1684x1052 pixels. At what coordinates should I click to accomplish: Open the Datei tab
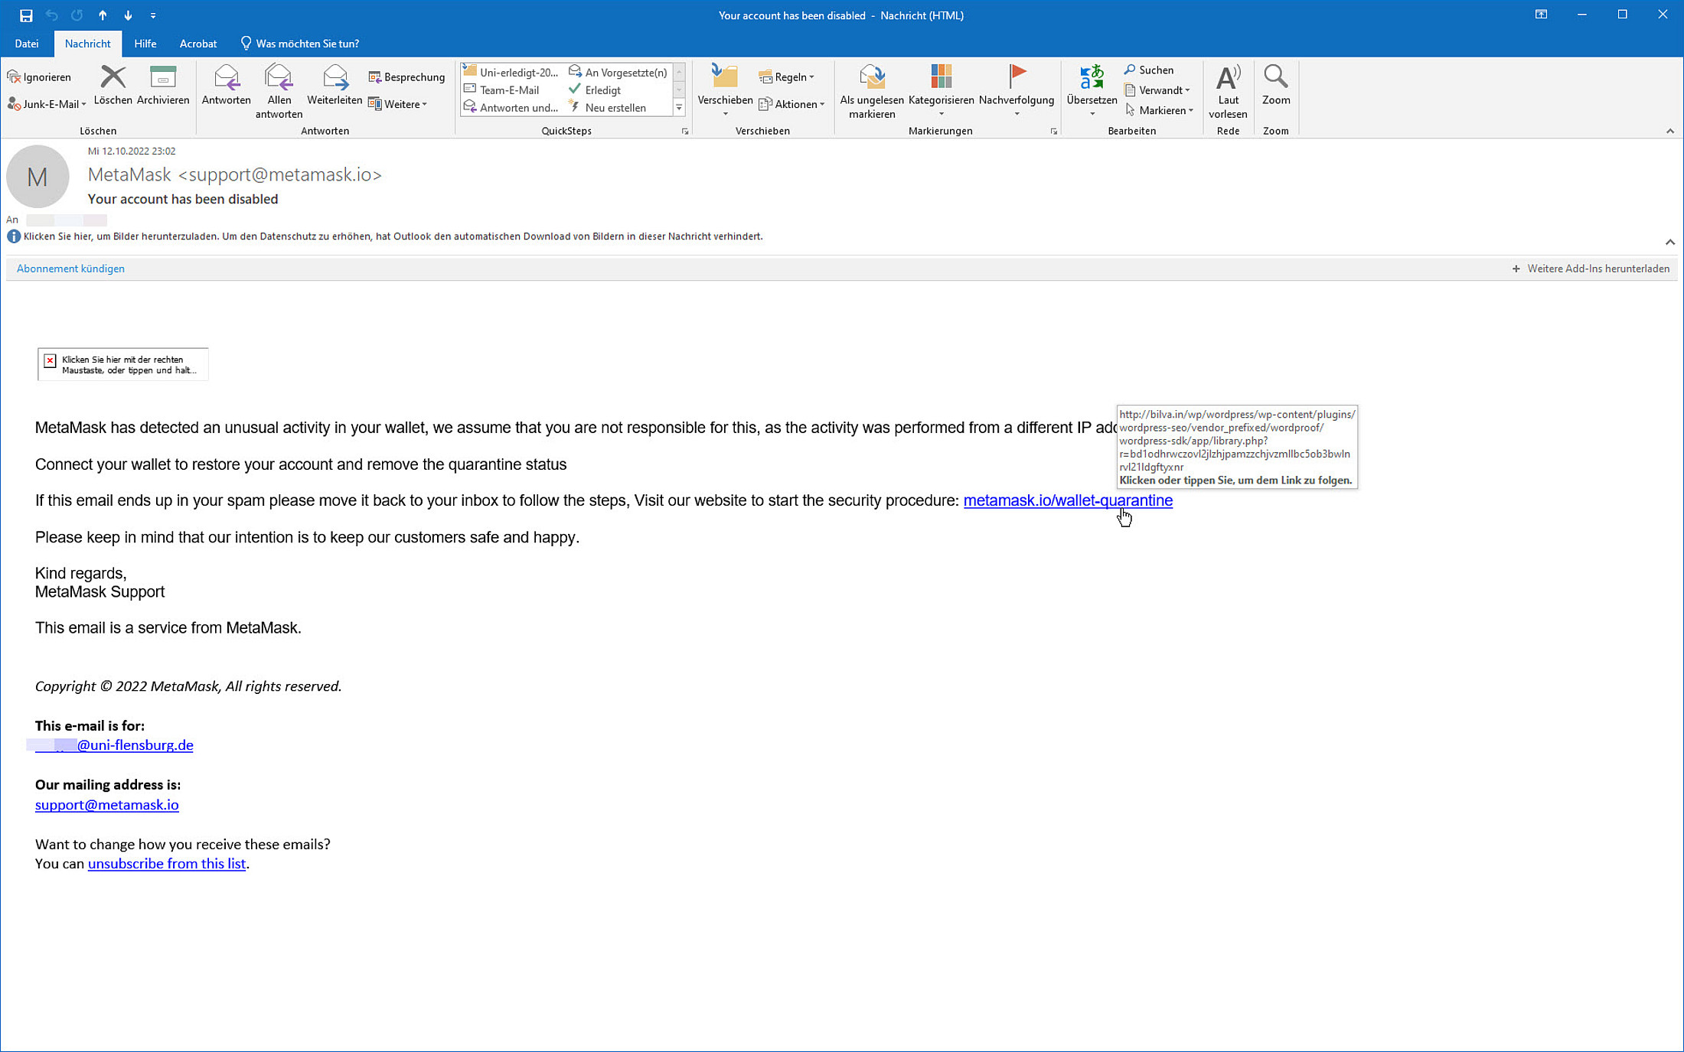tap(26, 44)
